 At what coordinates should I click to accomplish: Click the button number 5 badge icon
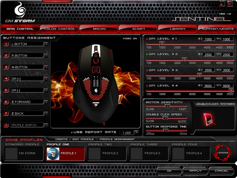click(x=6, y=90)
